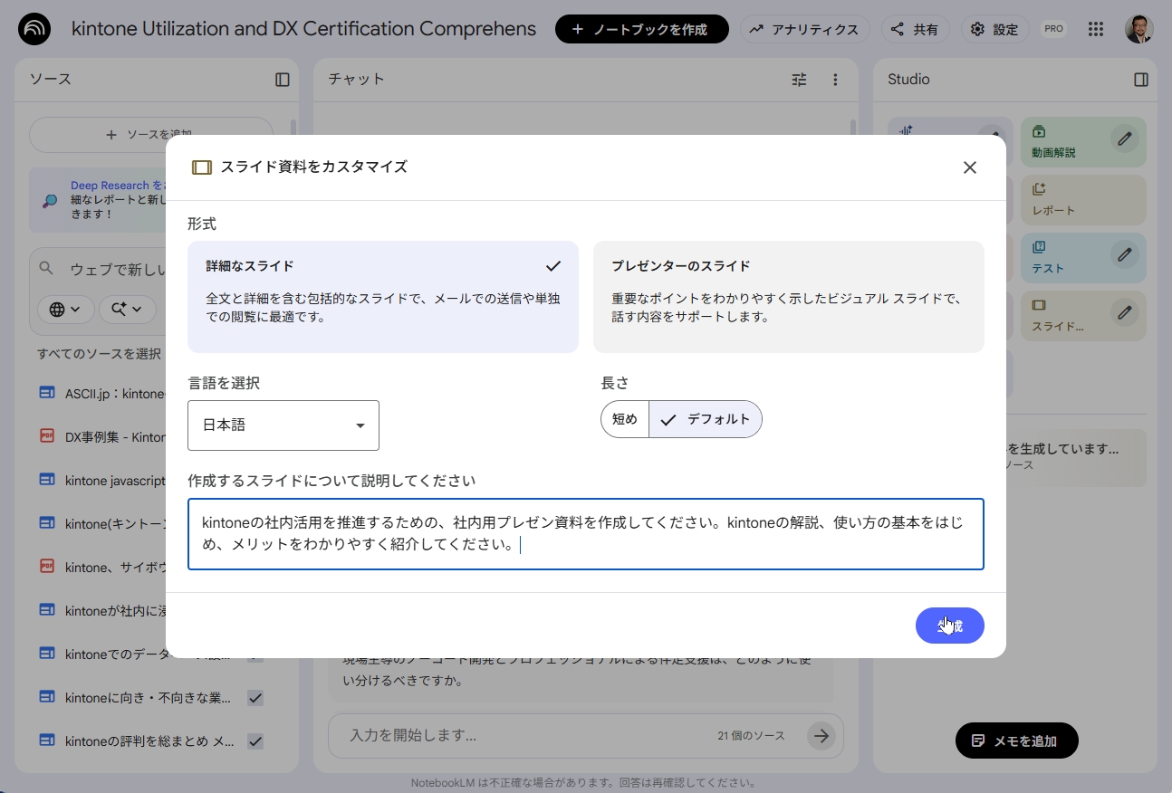Open the profile avatar menu

(x=1139, y=29)
